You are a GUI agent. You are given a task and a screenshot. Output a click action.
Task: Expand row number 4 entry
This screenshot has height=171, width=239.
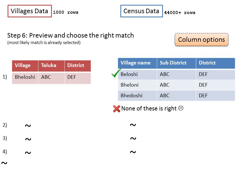[x=4, y=152]
